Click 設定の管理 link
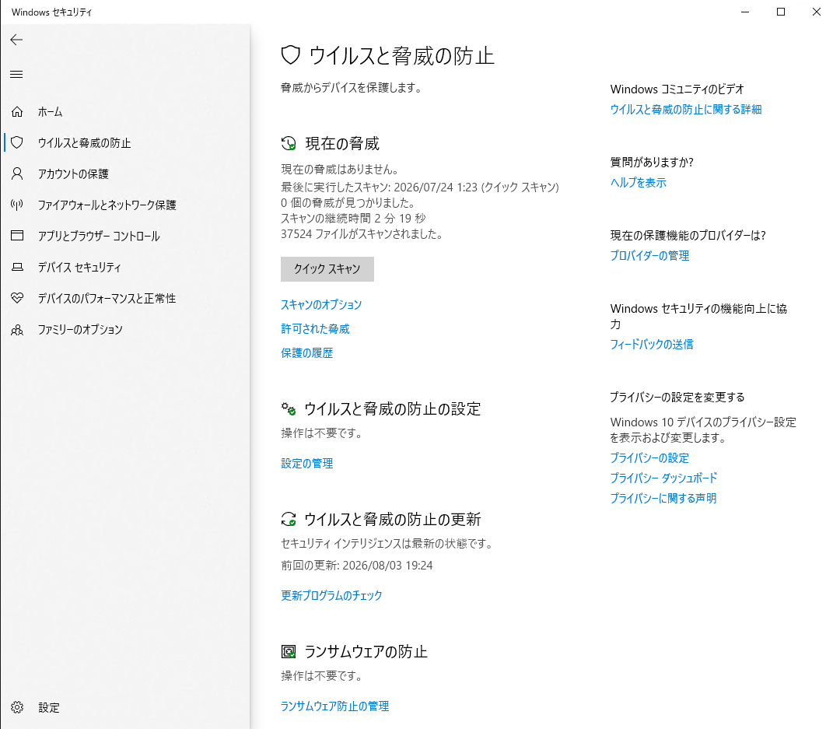 [307, 464]
